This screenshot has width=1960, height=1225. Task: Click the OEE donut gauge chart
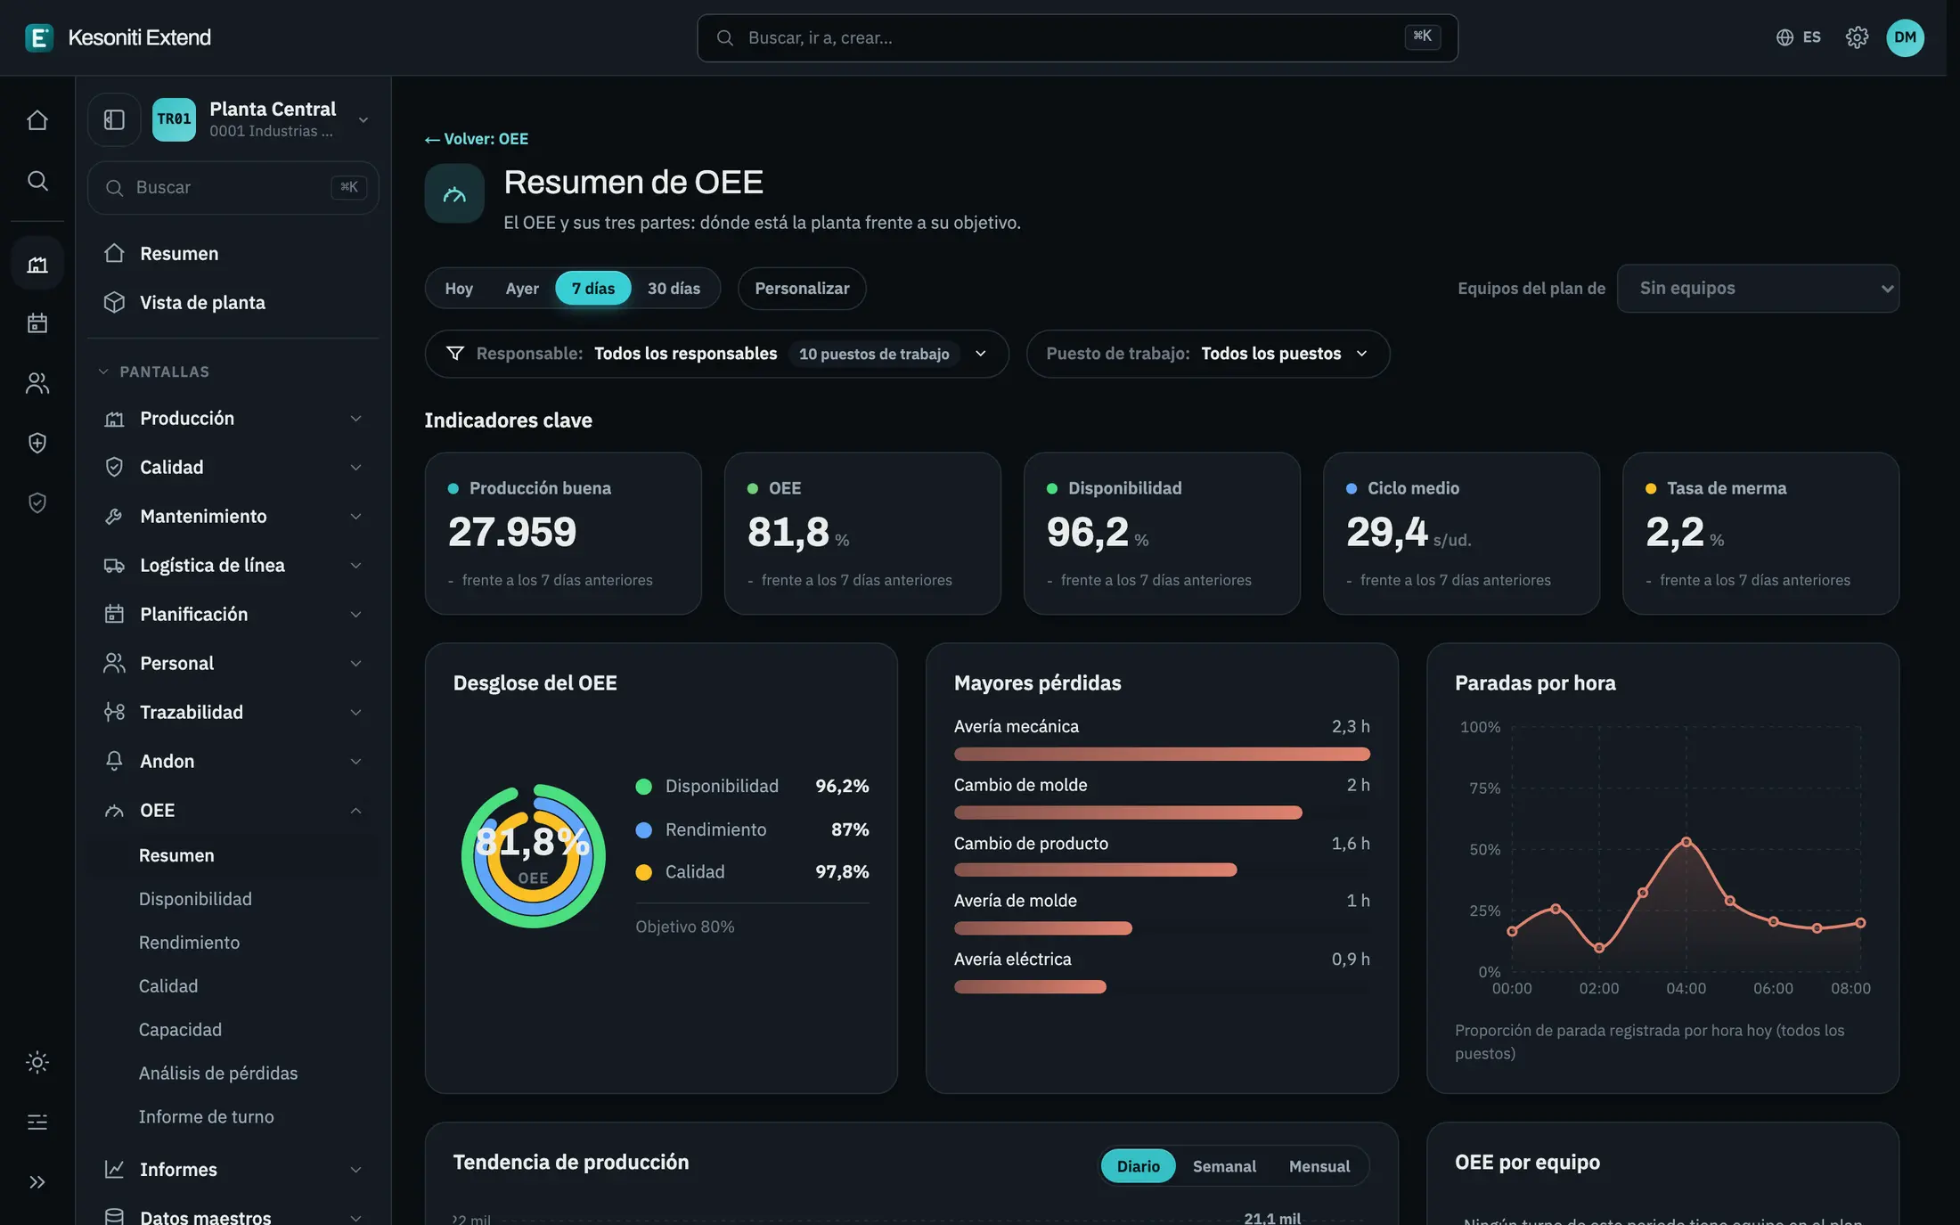[x=534, y=855]
